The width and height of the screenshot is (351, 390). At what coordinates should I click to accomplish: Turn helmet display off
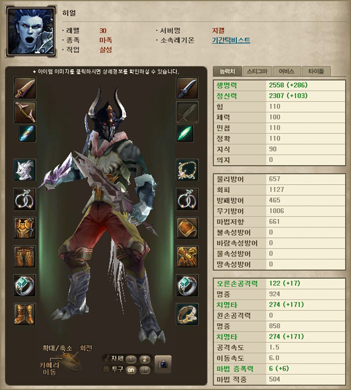[x=145, y=370]
